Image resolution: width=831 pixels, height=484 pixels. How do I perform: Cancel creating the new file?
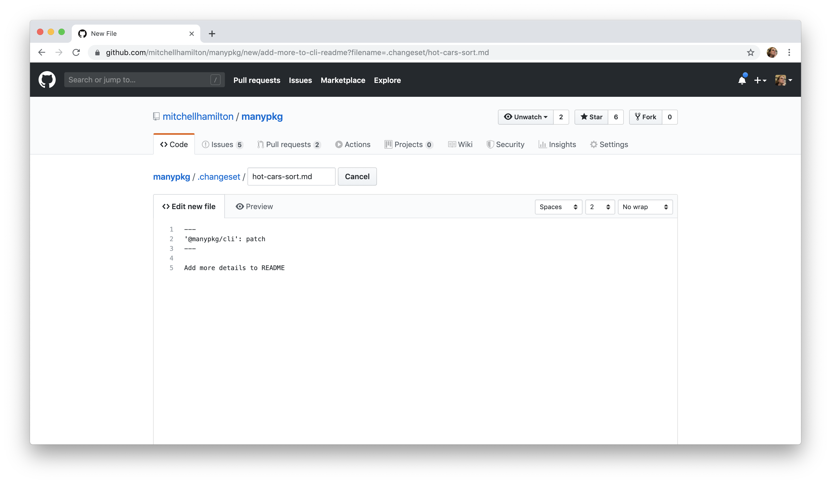tap(357, 176)
